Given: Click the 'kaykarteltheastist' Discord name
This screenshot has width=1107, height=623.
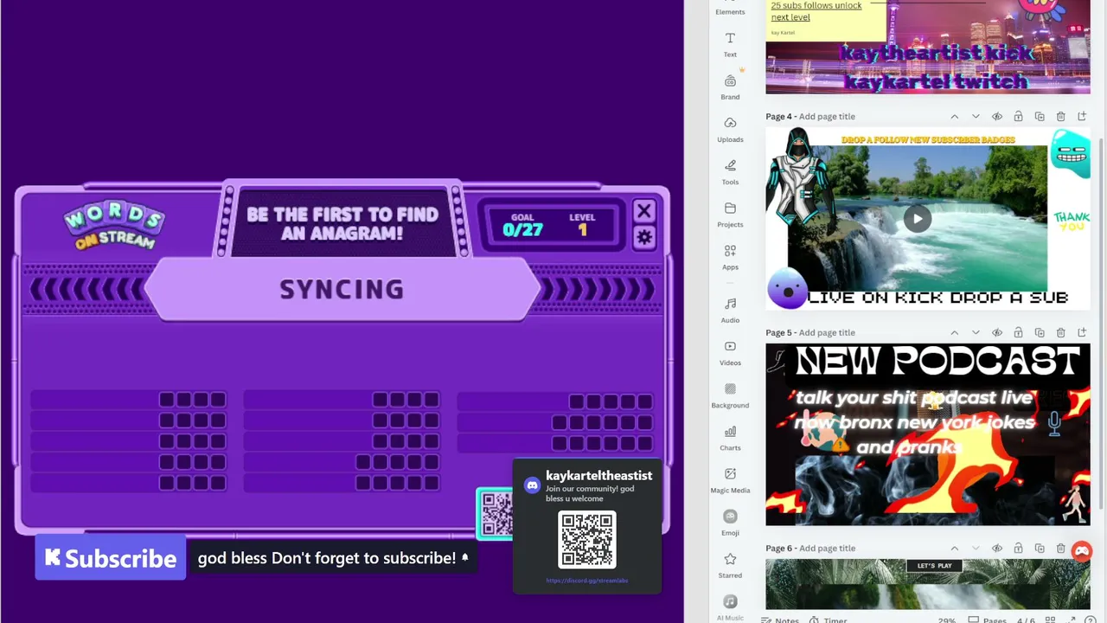Looking at the screenshot, I should (599, 475).
